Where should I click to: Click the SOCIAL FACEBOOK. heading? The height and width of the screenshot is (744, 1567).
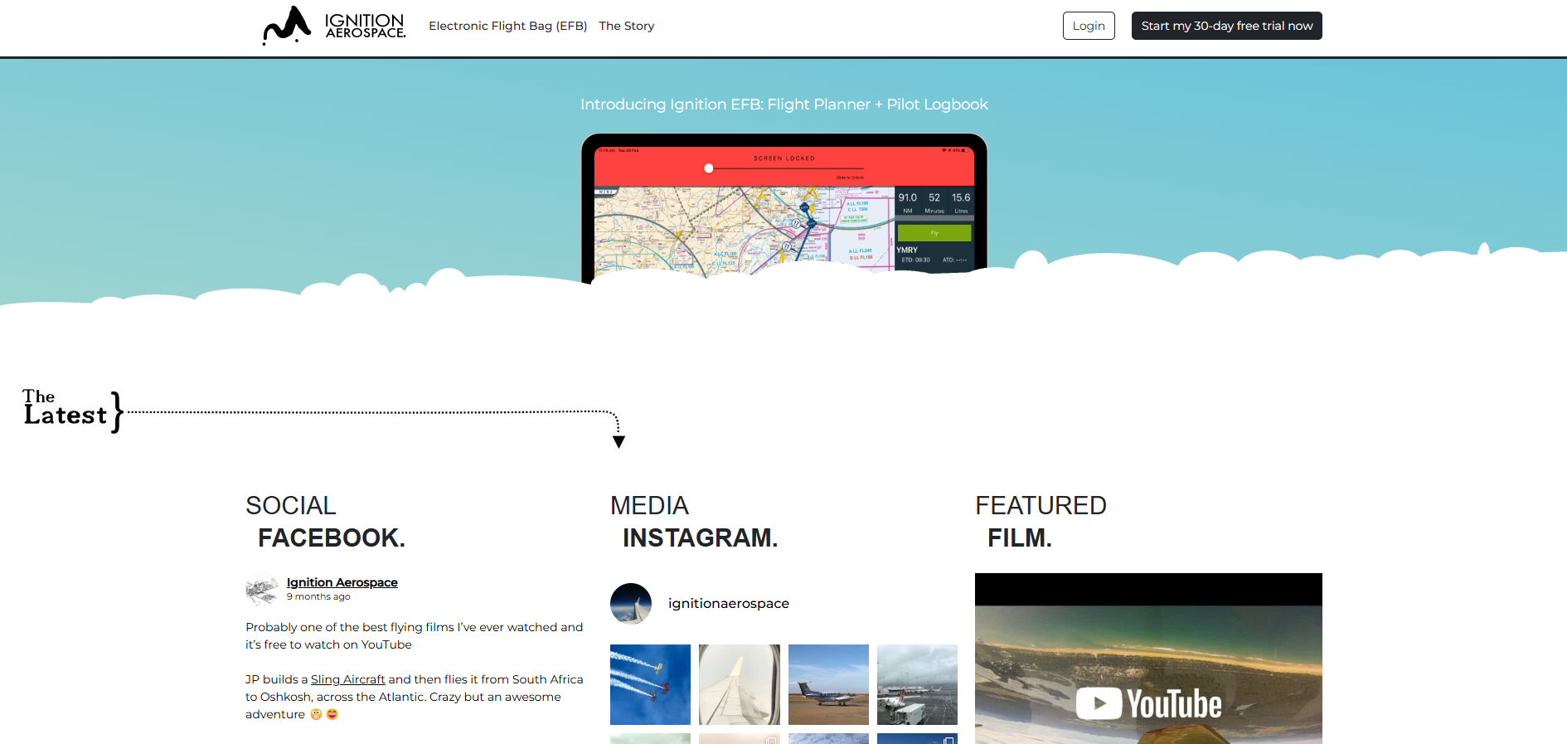coord(325,522)
